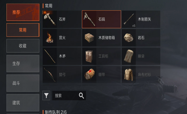
Task: Select the sleeping bag (睡袋) icon
Action: pyautogui.click(x=129, y=56)
